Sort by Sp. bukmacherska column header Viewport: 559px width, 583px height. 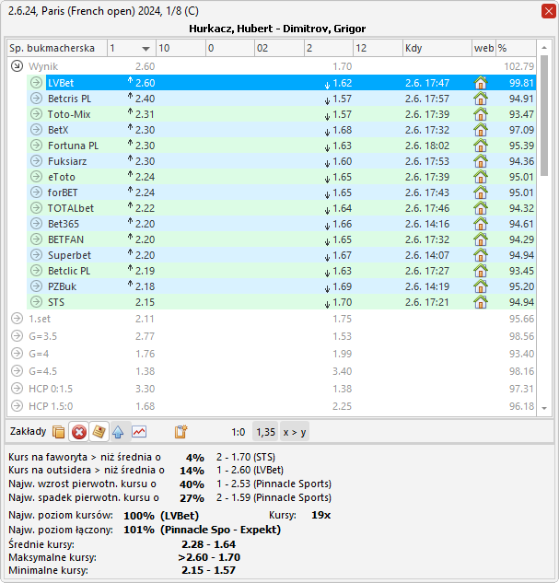pos(55,48)
